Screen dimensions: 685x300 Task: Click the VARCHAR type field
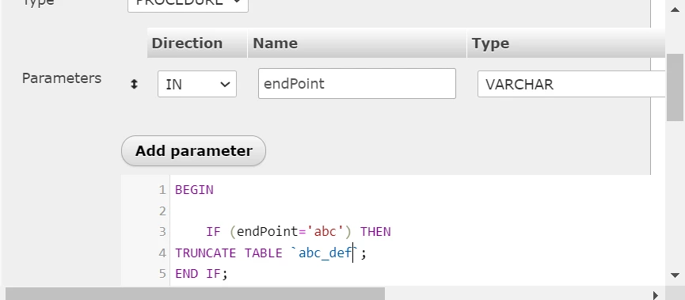point(572,84)
